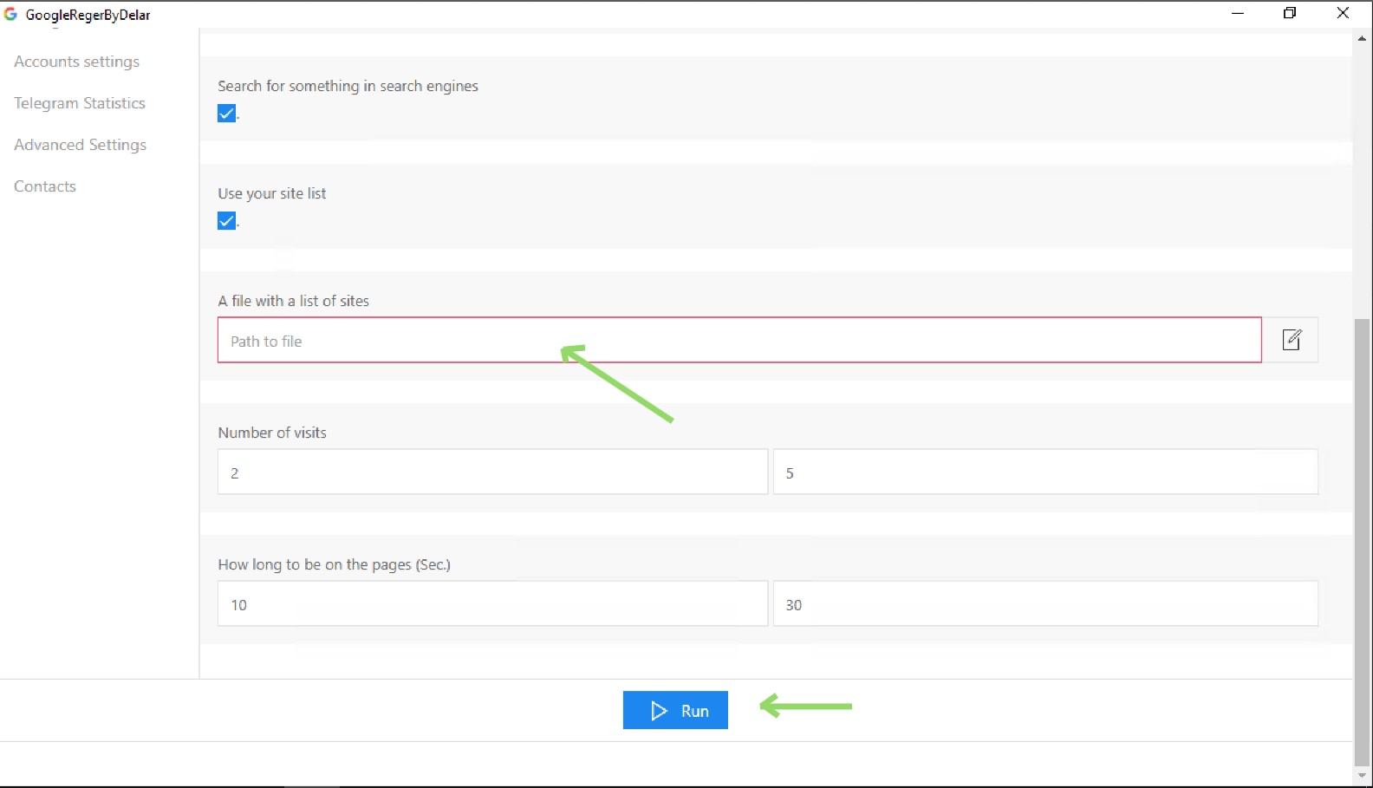Select the minimum seconds on pages field
1373x788 pixels.
(492, 604)
